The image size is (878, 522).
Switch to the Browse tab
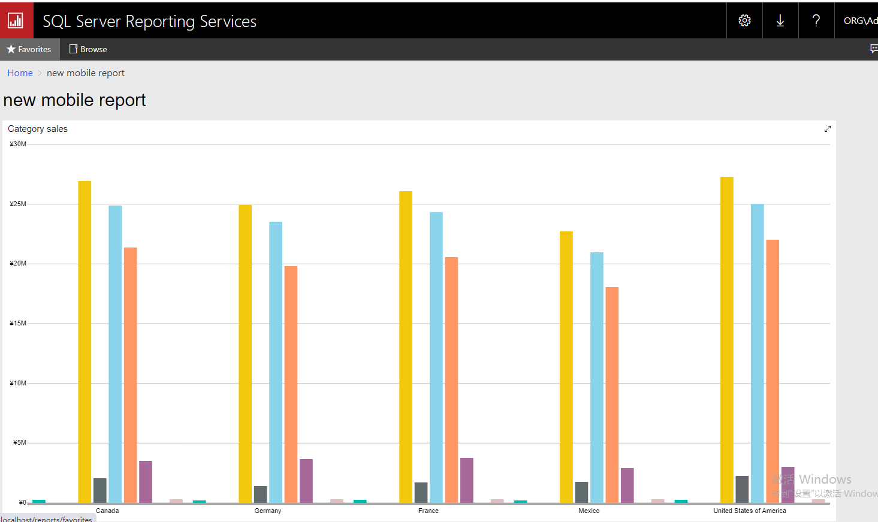pos(88,49)
